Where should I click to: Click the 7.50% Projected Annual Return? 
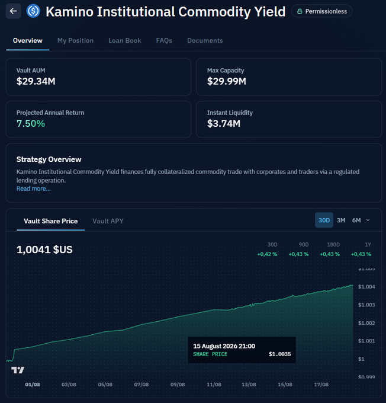pyautogui.click(x=31, y=124)
